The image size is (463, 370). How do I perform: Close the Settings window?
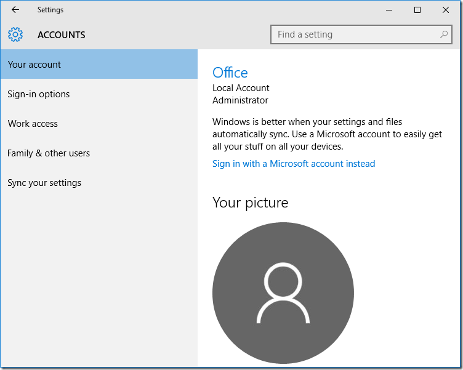point(446,10)
